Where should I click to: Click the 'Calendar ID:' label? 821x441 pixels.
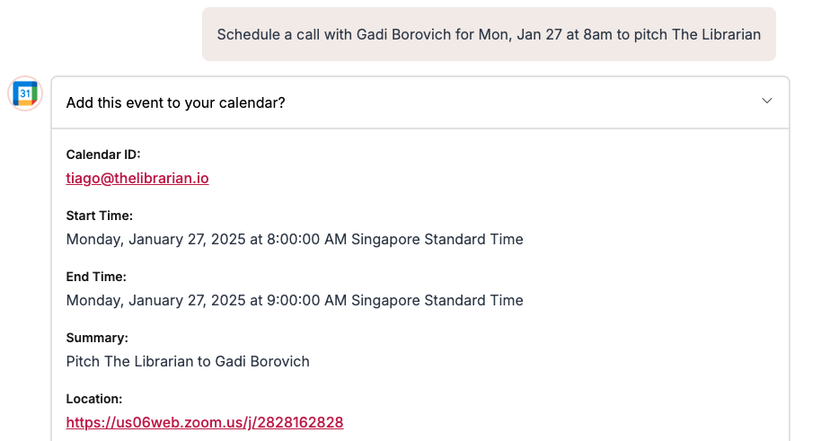[x=103, y=154]
